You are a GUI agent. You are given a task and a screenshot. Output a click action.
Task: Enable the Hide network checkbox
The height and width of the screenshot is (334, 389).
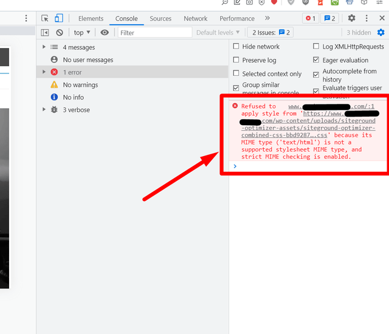point(236,46)
